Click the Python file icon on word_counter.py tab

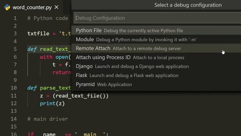[7, 7]
